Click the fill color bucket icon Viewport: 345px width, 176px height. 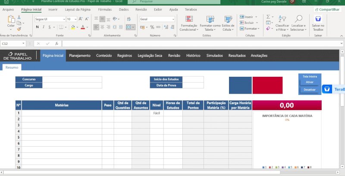coord(73,27)
